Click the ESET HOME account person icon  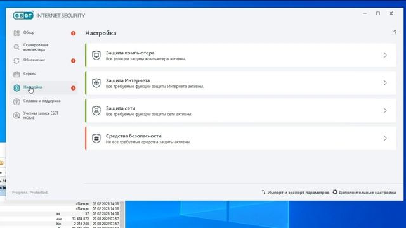[x=16, y=115]
